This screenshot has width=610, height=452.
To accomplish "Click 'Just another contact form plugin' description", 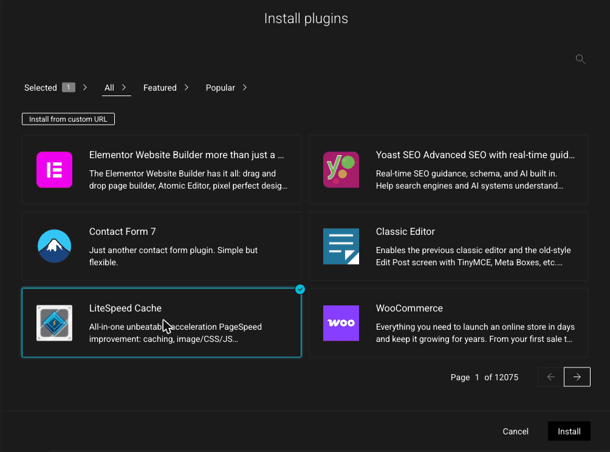I will pos(174,256).
